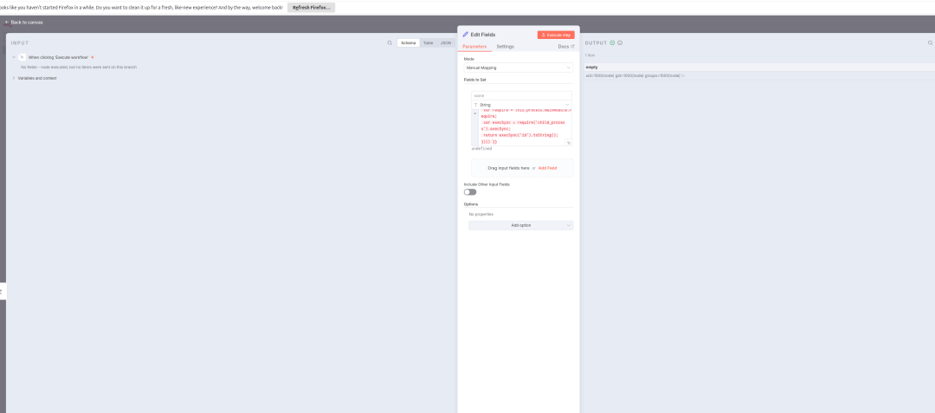935x413 pixels.
Task: Click the field name input box
Action: pyautogui.click(x=521, y=95)
